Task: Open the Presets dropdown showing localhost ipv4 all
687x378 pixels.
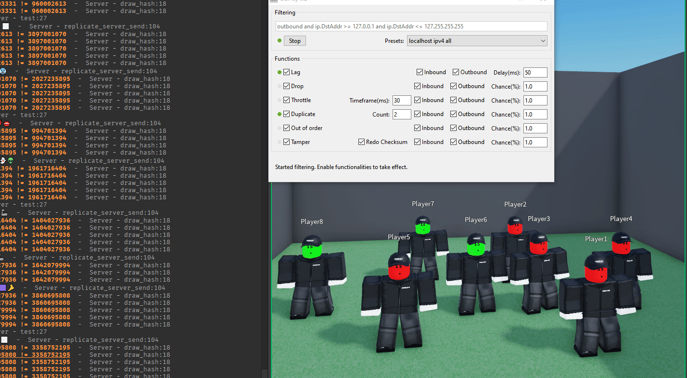Action: tap(477, 41)
